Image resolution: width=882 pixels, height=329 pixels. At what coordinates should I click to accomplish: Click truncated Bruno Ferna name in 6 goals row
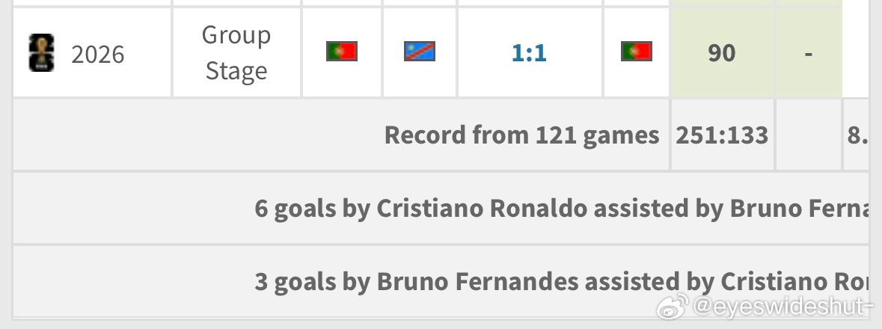799,208
